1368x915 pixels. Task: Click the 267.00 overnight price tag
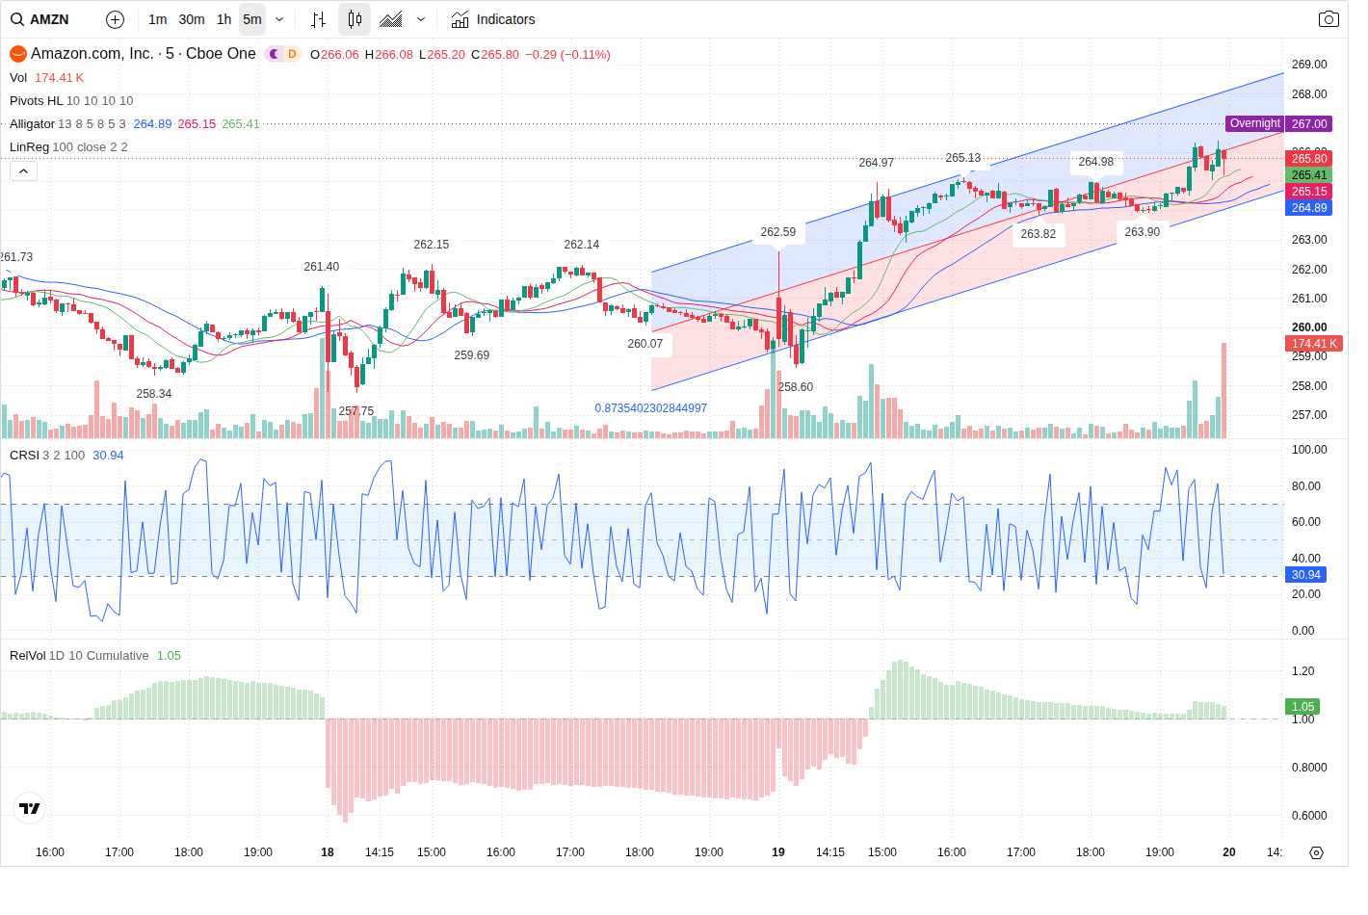[x=1309, y=123]
